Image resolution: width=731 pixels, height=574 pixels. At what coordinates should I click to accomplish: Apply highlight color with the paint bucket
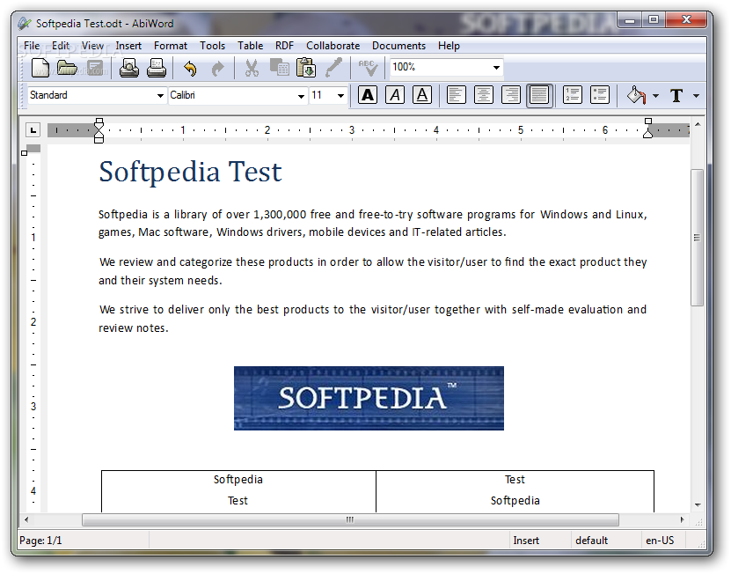point(636,95)
